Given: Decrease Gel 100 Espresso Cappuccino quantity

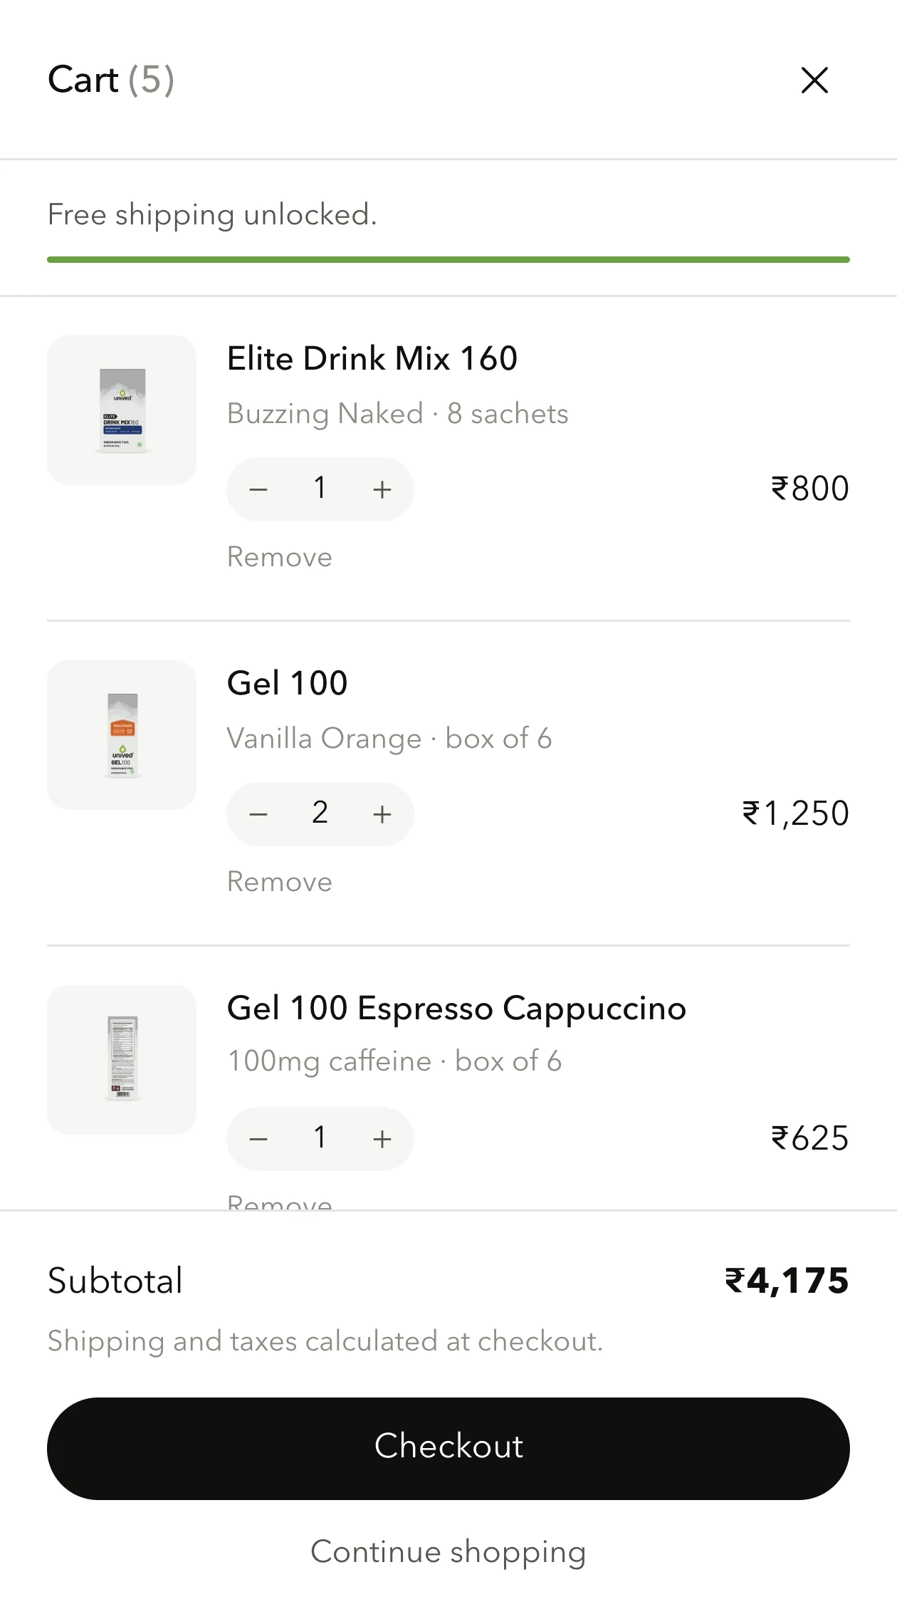Looking at the screenshot, I should (258, 1139).
